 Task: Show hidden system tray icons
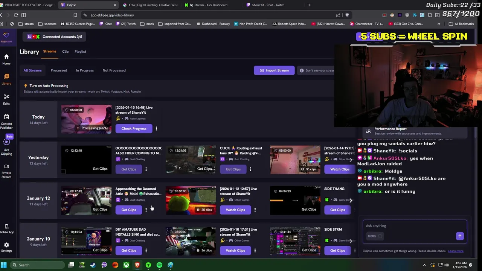coord(424,265)
